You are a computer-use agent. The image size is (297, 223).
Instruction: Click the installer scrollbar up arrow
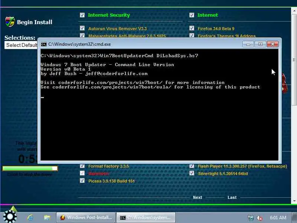tap(294, 11)
